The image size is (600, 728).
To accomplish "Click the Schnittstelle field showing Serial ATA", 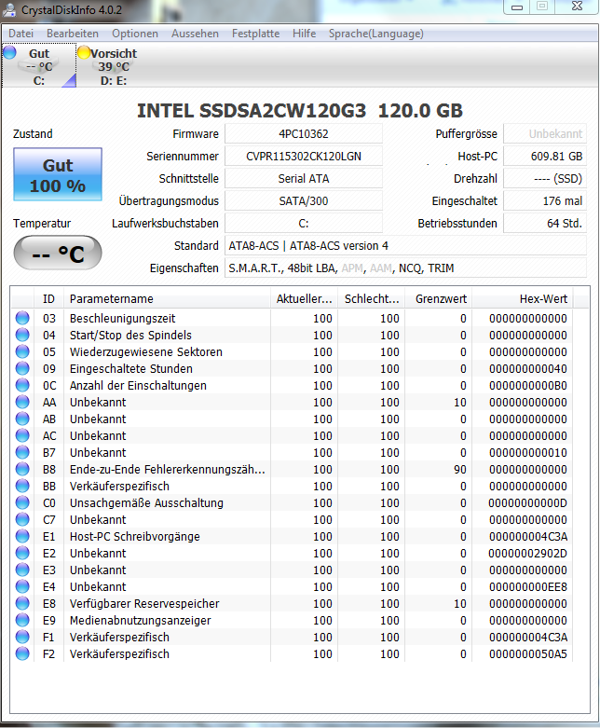I will pyautogui.click(x=304, y=178).
